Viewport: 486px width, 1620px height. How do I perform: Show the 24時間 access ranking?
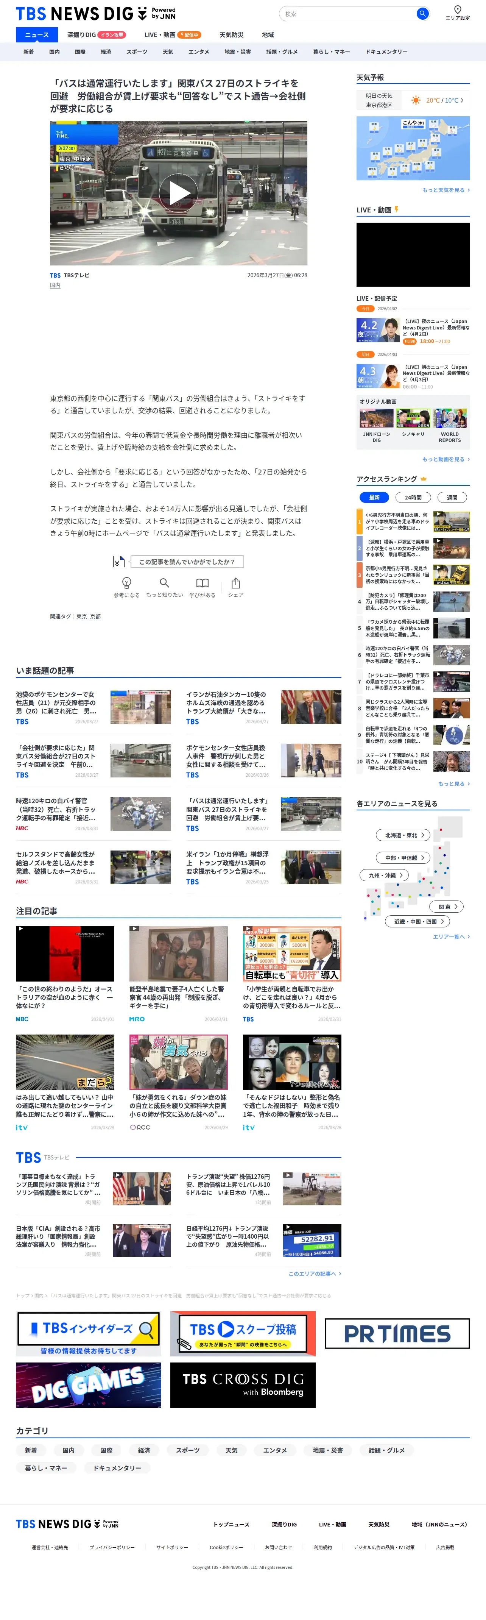tap(413, 498)
